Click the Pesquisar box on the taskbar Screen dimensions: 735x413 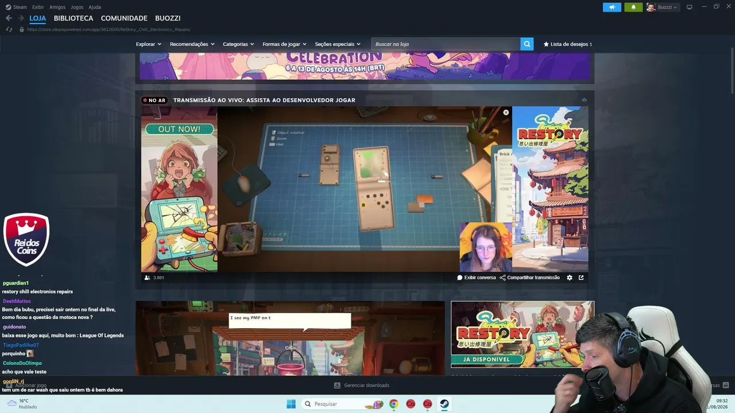(343, 404)
